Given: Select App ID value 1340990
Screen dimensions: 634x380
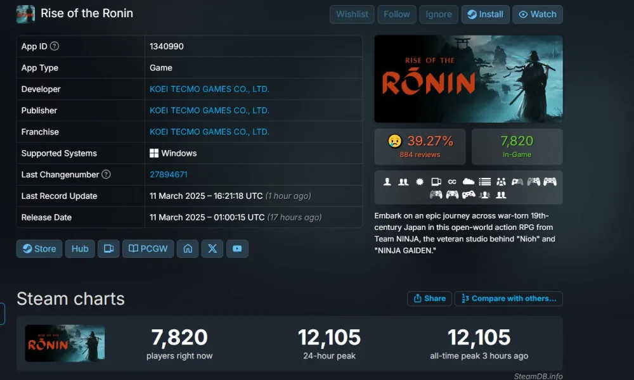Looking at the screenshot, I should [x=167, y=46].
